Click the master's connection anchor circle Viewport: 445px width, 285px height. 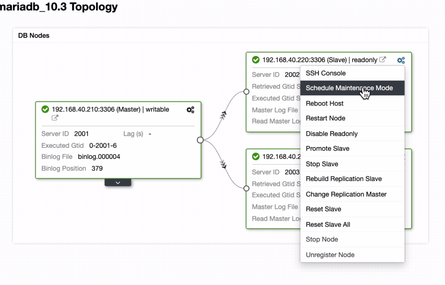coord(200,140)
